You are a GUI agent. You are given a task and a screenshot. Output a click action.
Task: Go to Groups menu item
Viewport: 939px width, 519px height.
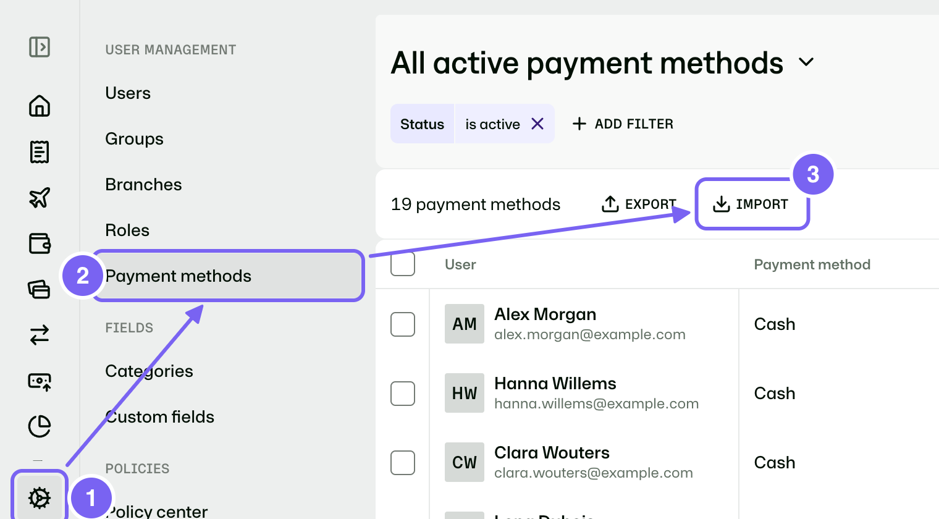[x=134, y=138]
